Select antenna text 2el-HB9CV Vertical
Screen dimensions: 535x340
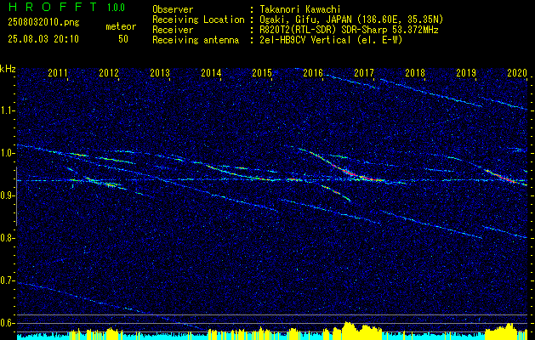coord(305,40)
